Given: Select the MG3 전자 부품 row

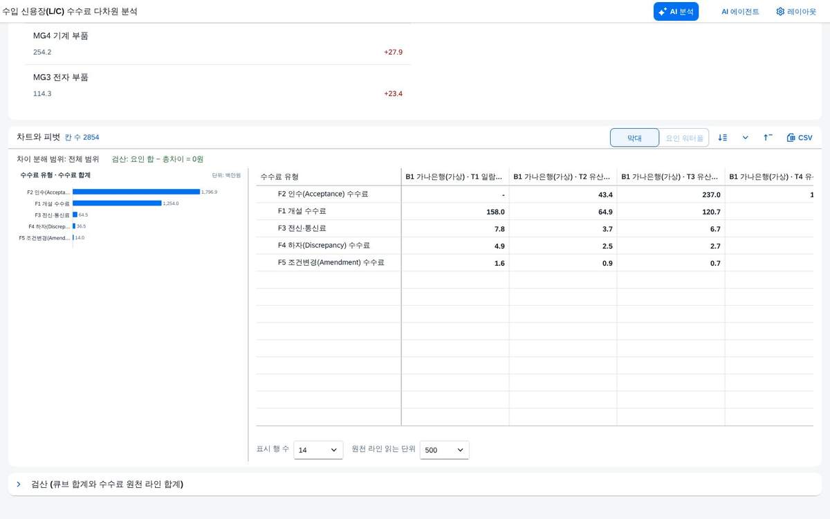Looking at the screenshot, I should pyautogui.click(x=218, y=85).
